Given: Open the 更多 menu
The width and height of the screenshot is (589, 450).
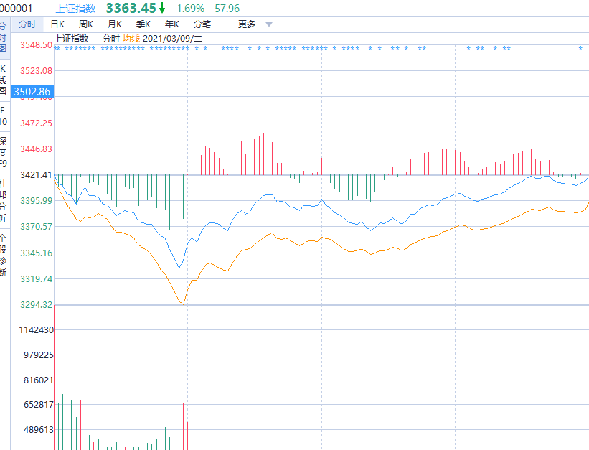Looking at the screenshot, I should pos(247,24).
